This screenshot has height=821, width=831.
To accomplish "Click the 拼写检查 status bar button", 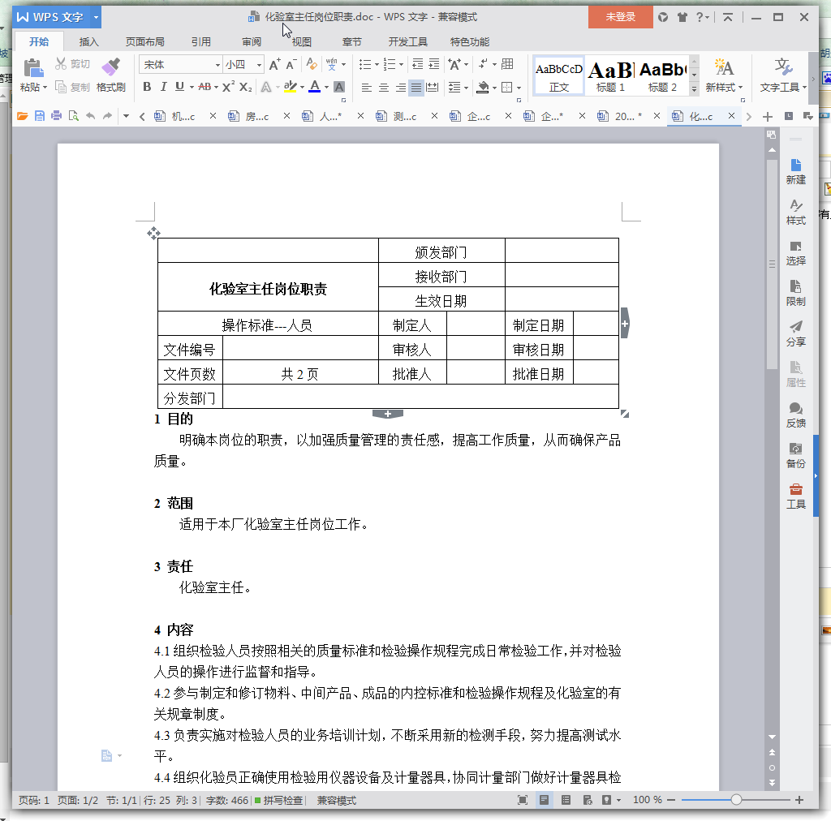I will [279, 800].
